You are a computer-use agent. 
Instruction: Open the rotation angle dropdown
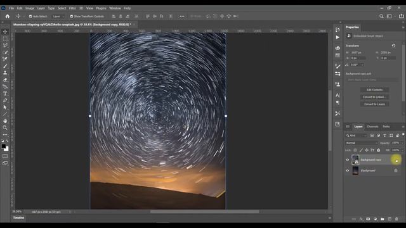(x=362, y=65)
